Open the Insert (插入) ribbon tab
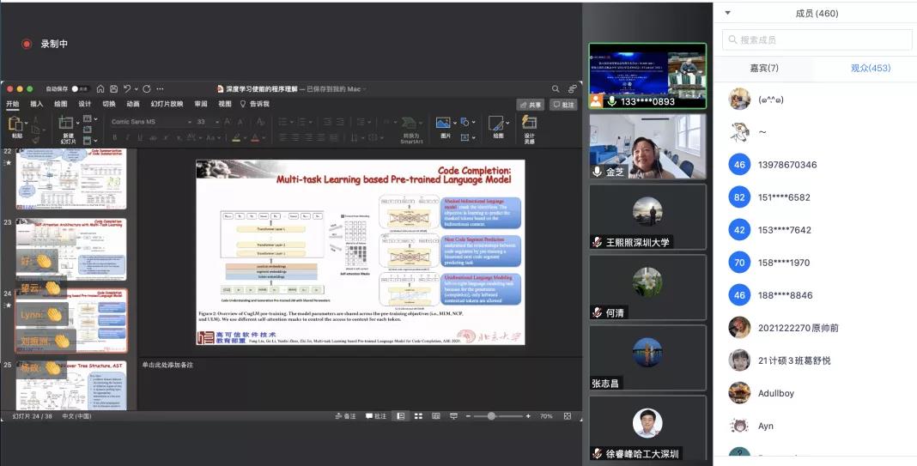This screenshot has height=466, width=917. coord(36,104)
